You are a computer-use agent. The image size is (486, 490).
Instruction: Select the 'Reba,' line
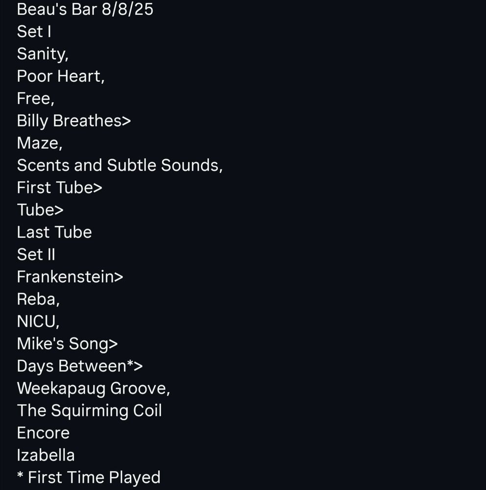pos(38,299)
